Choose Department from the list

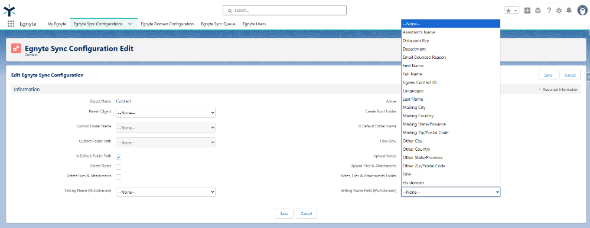click(451, 49)
